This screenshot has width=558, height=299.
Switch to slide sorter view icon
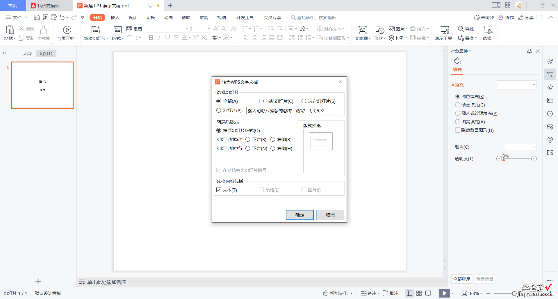(419, 293)
